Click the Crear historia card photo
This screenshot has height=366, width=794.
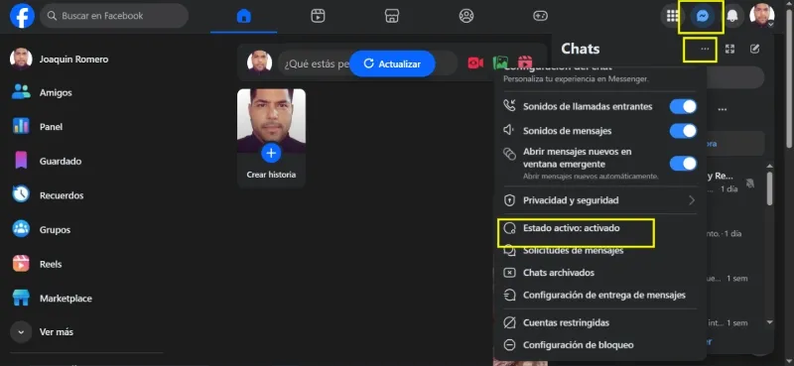(271, 120)
